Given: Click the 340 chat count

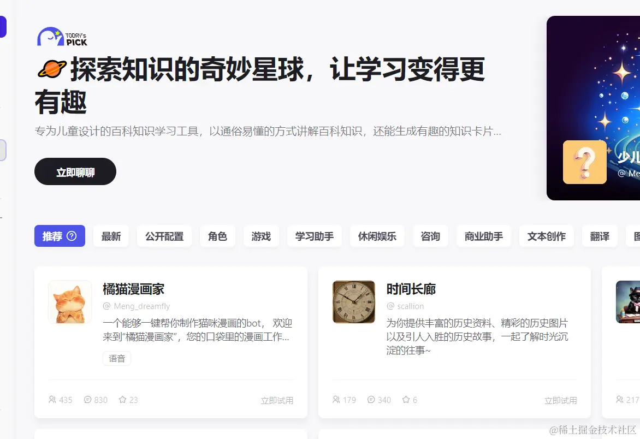Looking at the screenshot, I should tap(384, 400).
